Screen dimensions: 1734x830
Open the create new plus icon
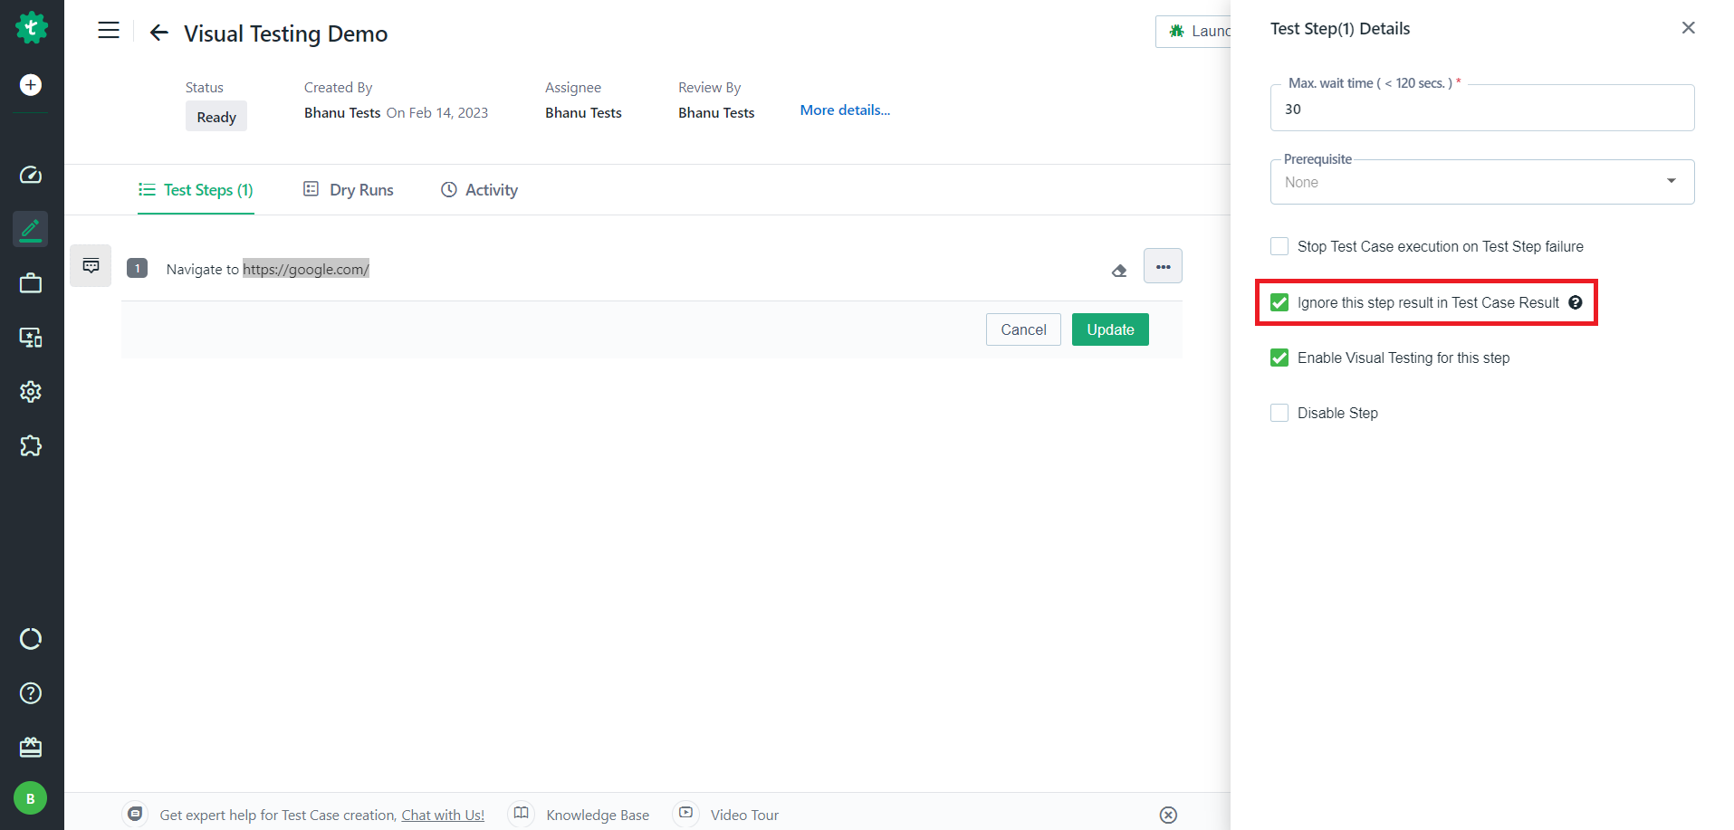point(31,85)
